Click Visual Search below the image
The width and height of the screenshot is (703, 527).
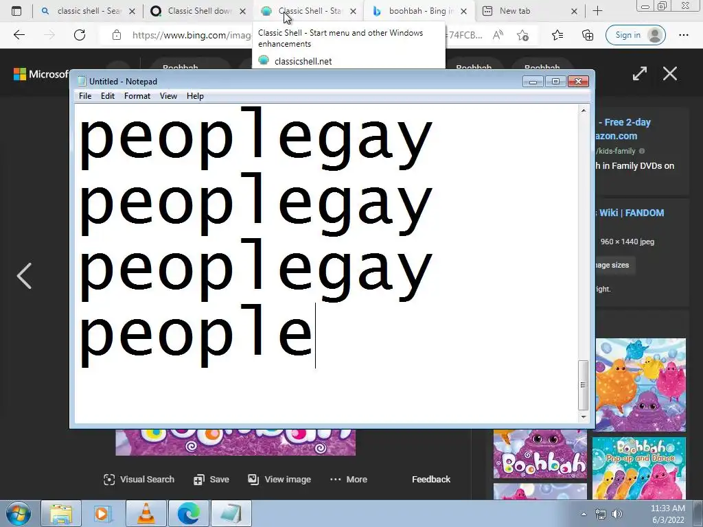point(139,479)
